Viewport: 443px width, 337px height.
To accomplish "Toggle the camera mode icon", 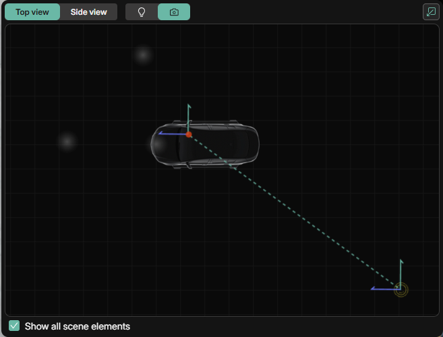I will click(x=174, y=12).
